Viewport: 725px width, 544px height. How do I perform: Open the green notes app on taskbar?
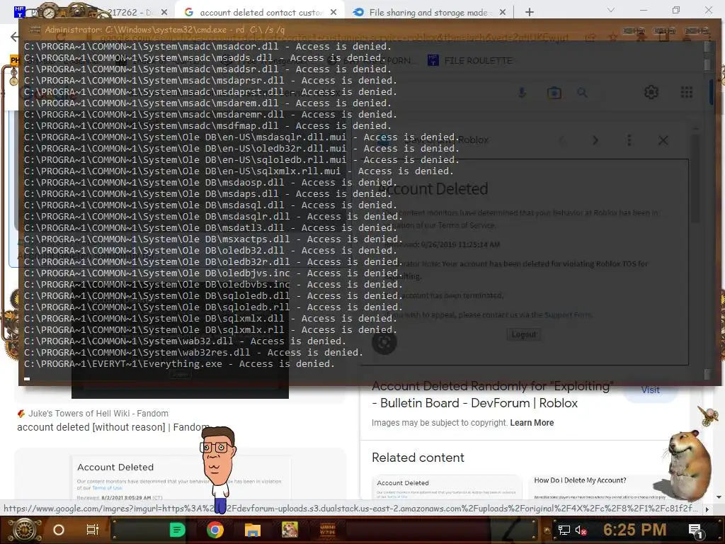tap(177, 530)
